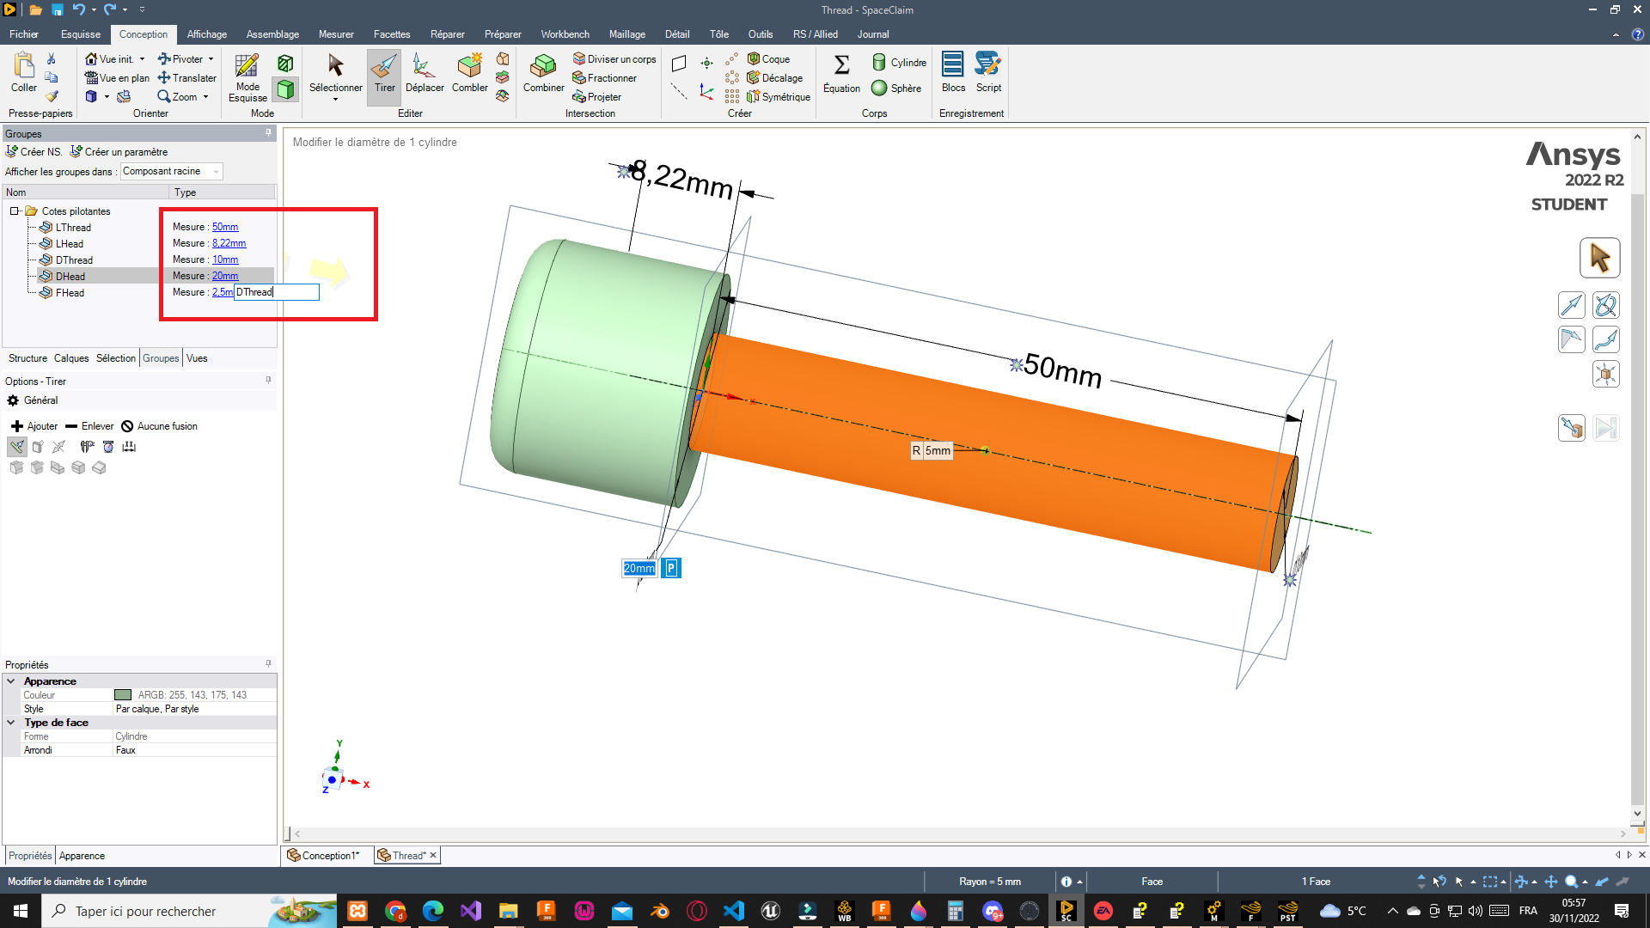Viewport: 1650px width, 928px height.
Task: Enable the Enlever cut option
Action: (89, 426)
